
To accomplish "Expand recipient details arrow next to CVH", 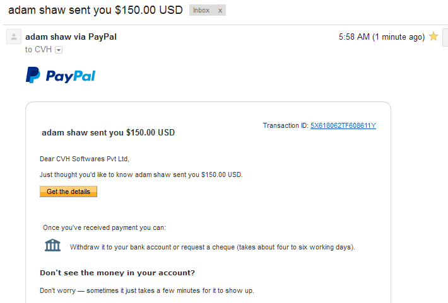I will (59, 50).
